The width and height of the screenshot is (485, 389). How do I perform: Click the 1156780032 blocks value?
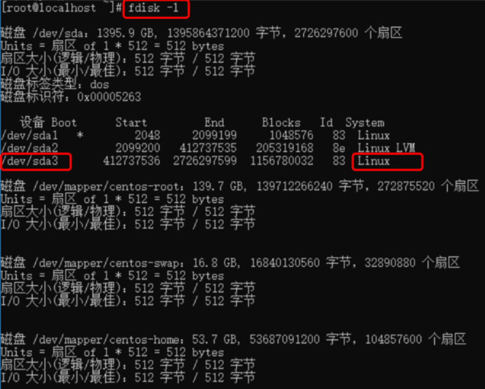click(x=282, y=161)
